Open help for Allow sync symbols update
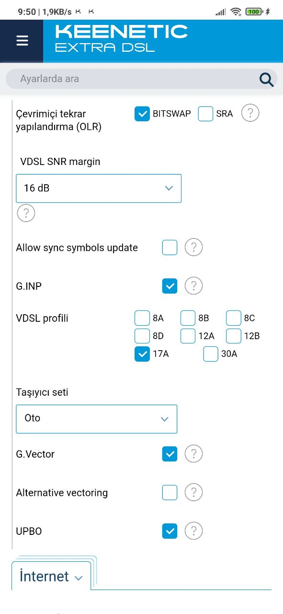The width and height of the screenshot is (283, 614). (x=193, y=248)
